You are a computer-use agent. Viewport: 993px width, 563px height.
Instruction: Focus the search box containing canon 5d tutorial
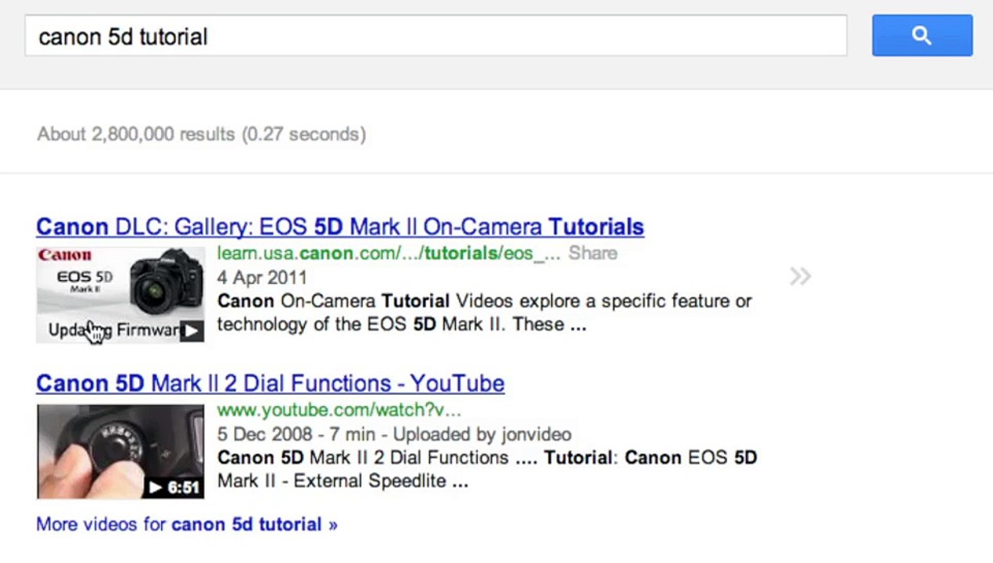(435, 36)
